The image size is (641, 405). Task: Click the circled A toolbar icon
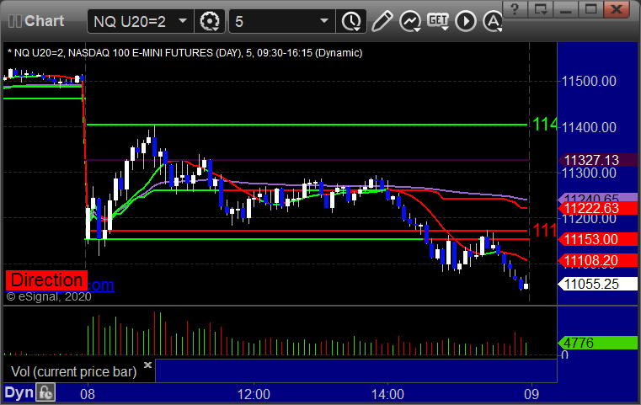(493, 21)
